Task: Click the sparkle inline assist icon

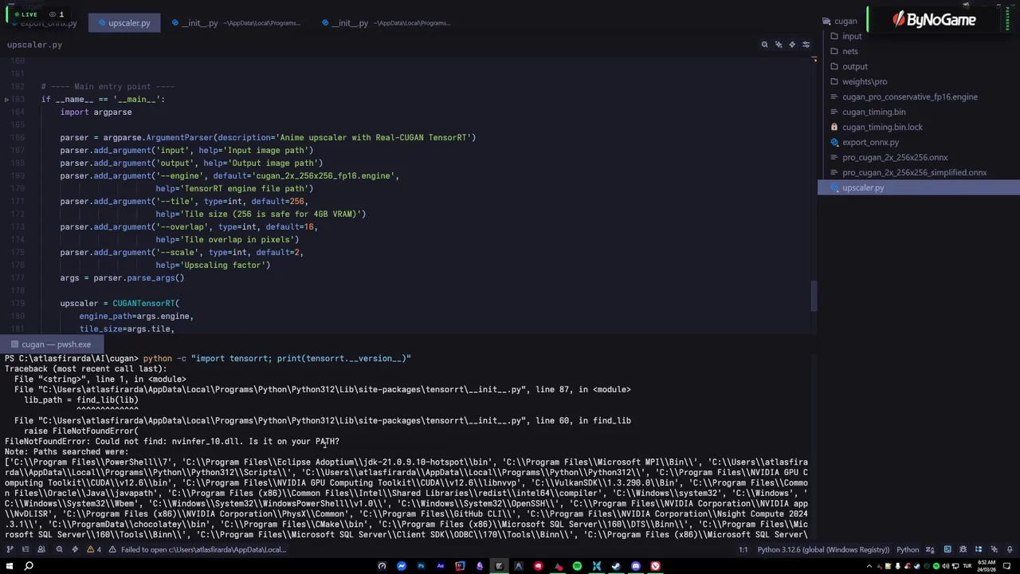Action: pos(779,45)
